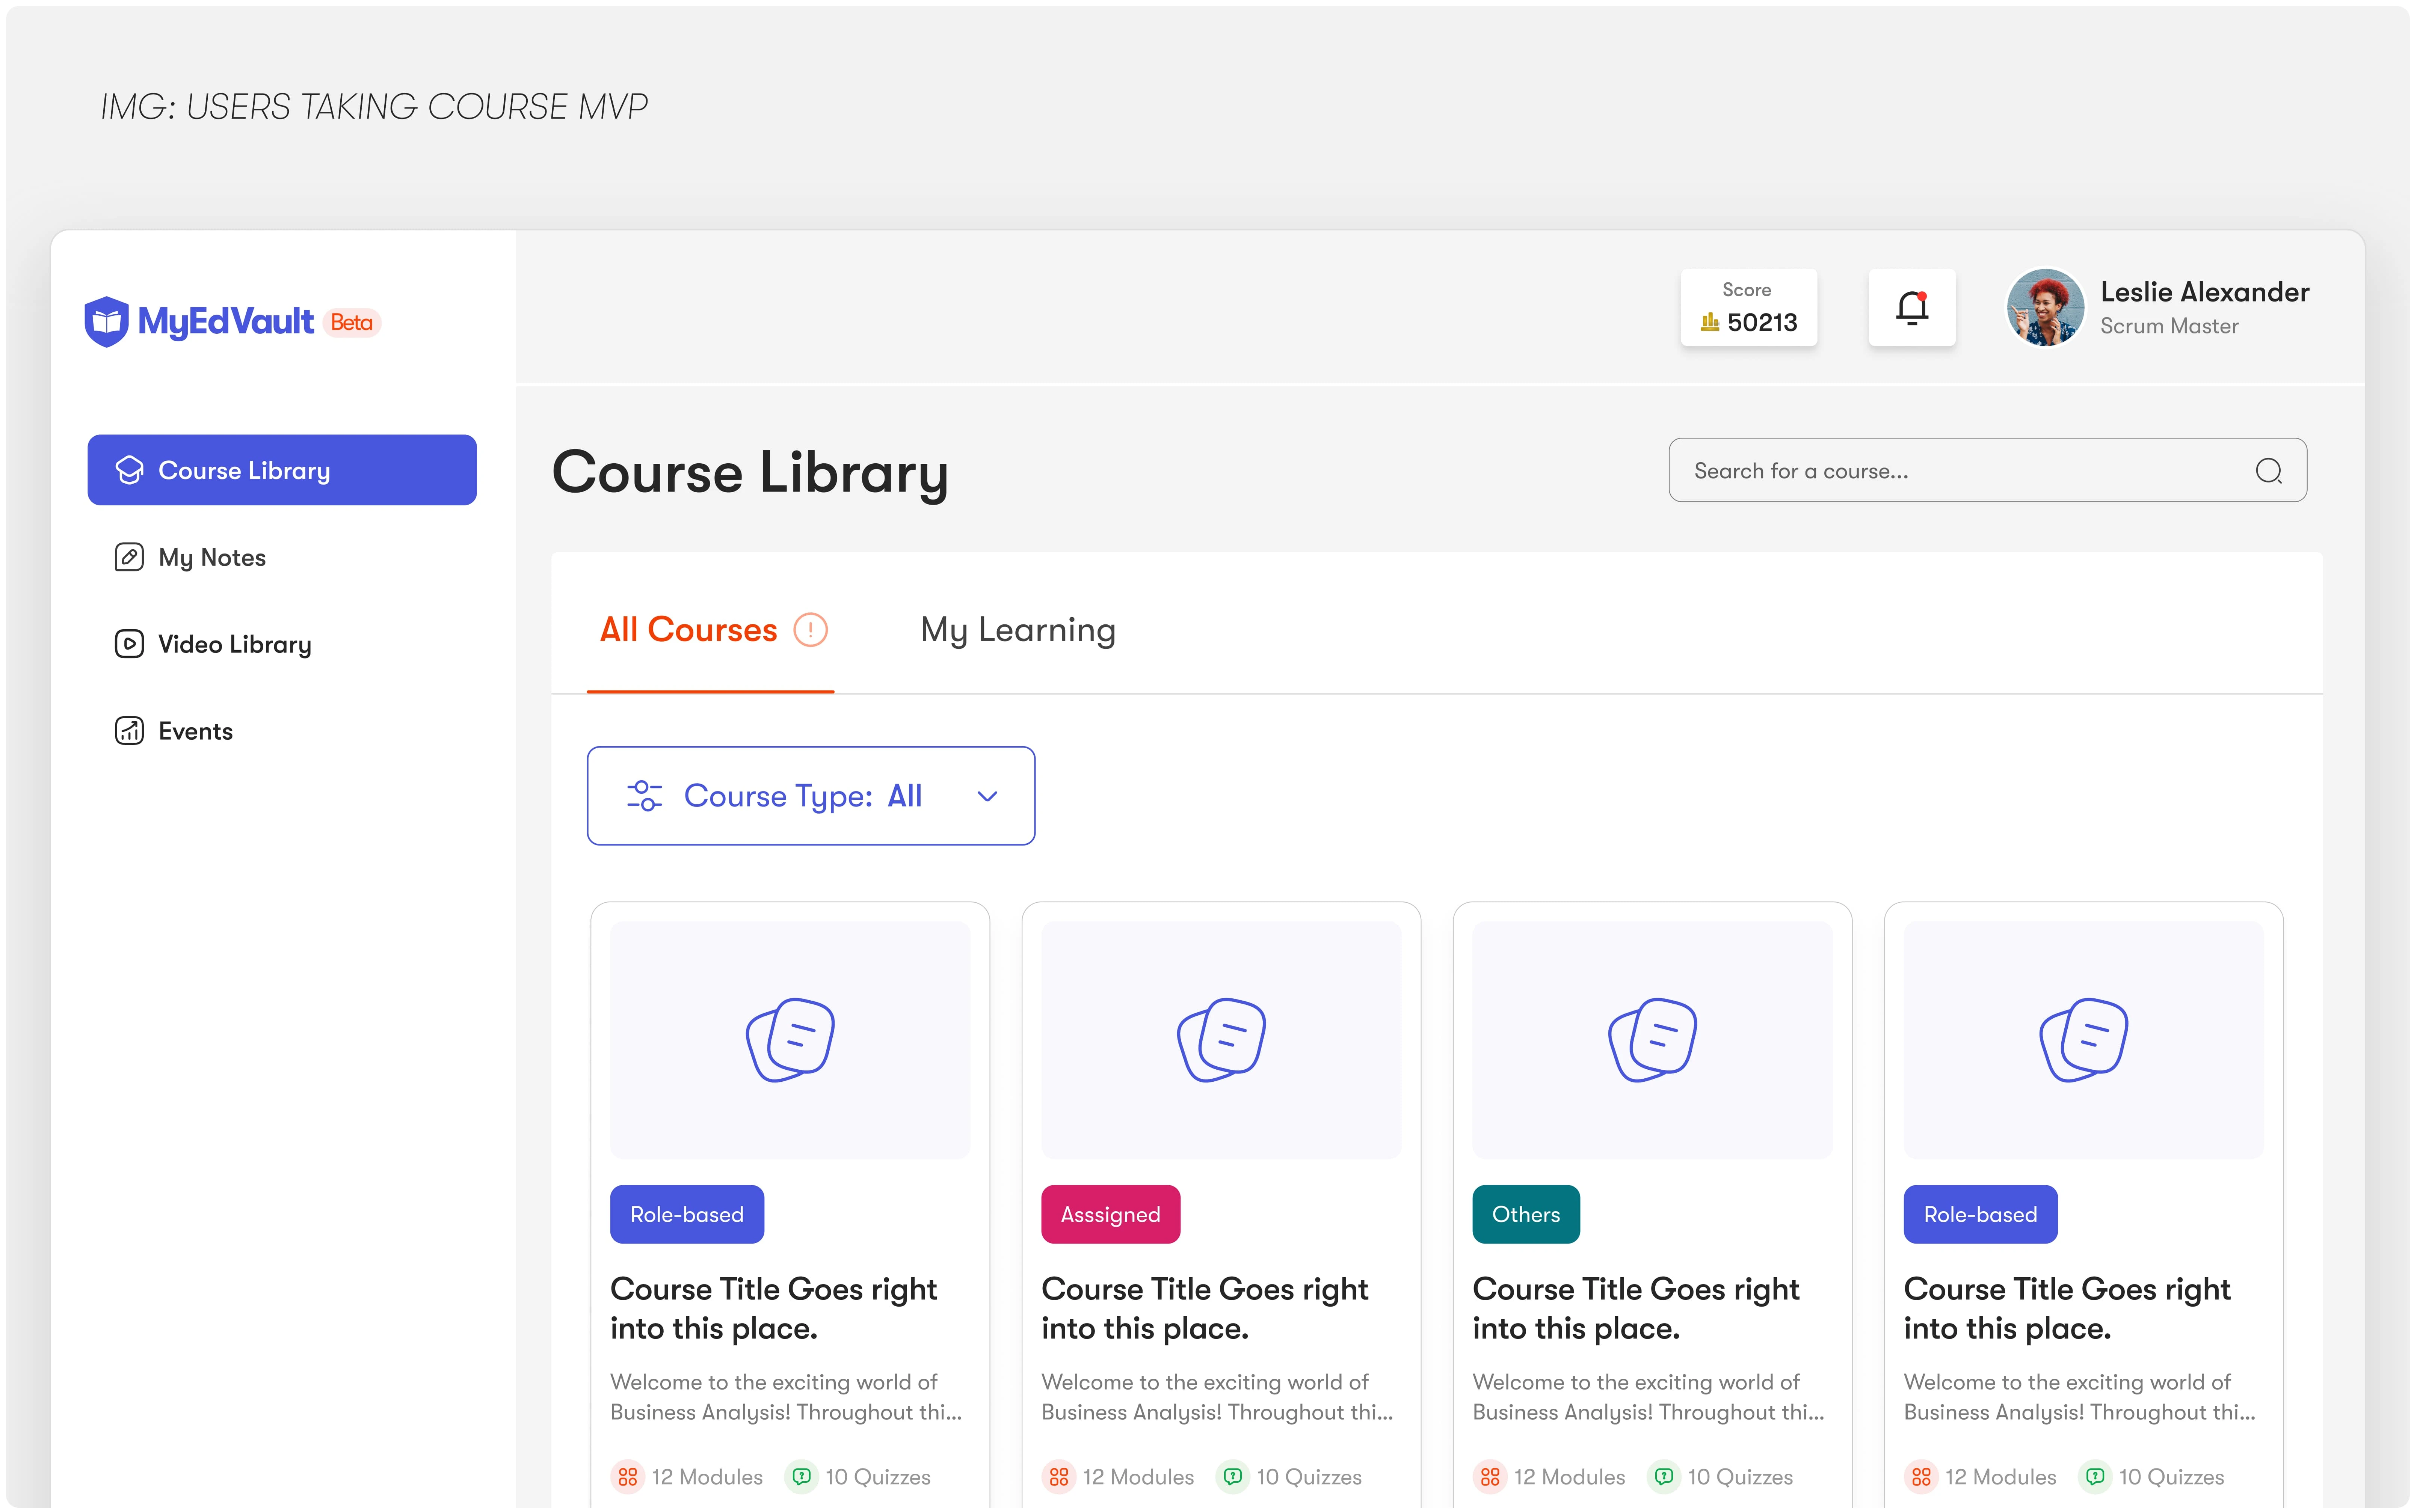Click 12 Modules text on the first card
Viewport: 2414px width, 1512px height.
[x=707, y=1477]
